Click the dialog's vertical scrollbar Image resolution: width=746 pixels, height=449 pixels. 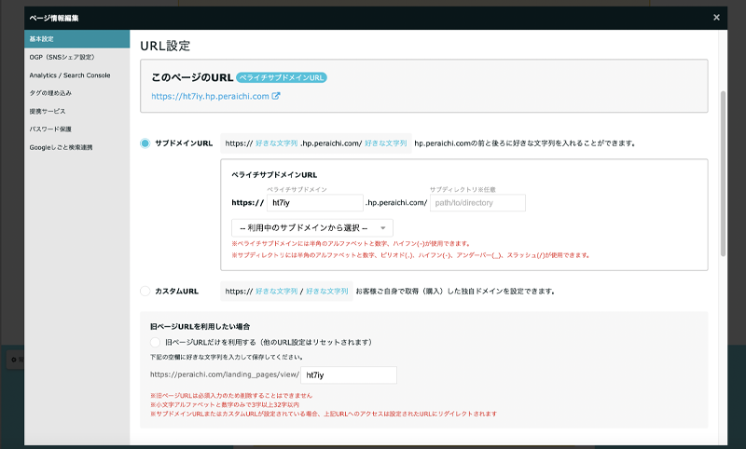(723, 172)
